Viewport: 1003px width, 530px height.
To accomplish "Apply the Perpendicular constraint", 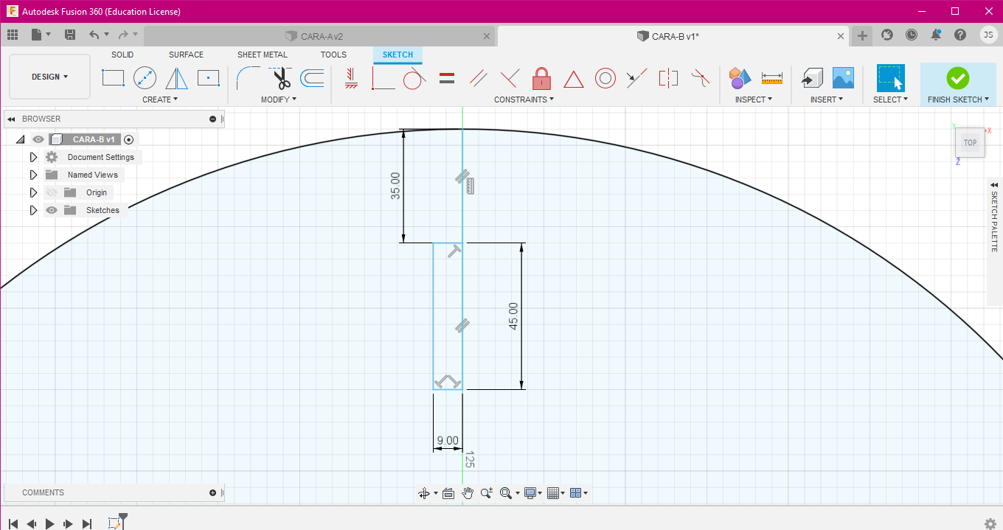I will [x=510, y=77].
